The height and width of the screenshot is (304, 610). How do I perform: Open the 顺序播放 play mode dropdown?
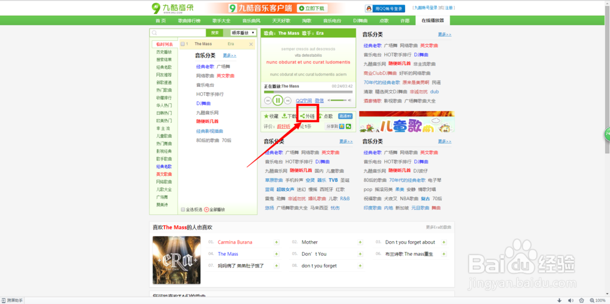tap(243, 33)
